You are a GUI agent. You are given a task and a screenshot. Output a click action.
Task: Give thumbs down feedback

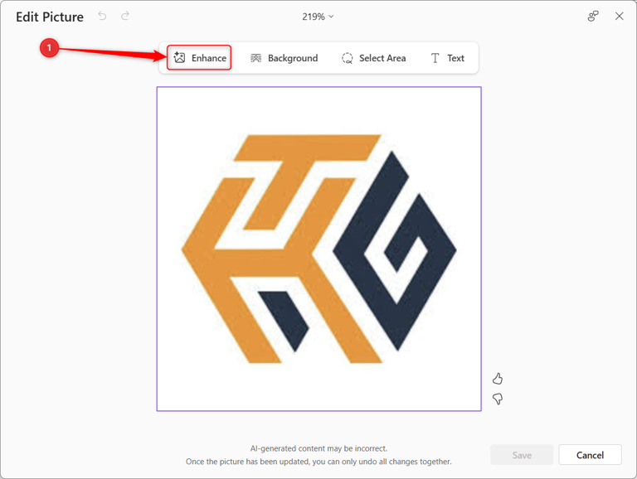(498, 399)
